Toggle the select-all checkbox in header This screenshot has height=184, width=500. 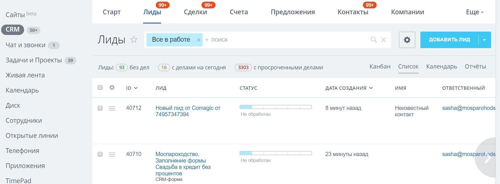click(x=100, y=88)
